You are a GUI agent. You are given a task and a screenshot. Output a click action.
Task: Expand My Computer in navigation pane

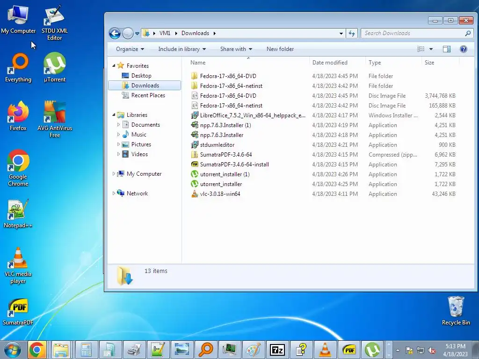tap(114, 174)
